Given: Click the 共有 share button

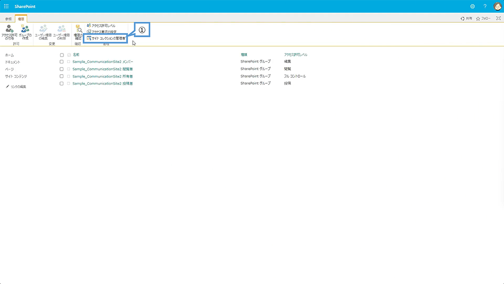Looking at the screenshot, I should click(466, 19).
